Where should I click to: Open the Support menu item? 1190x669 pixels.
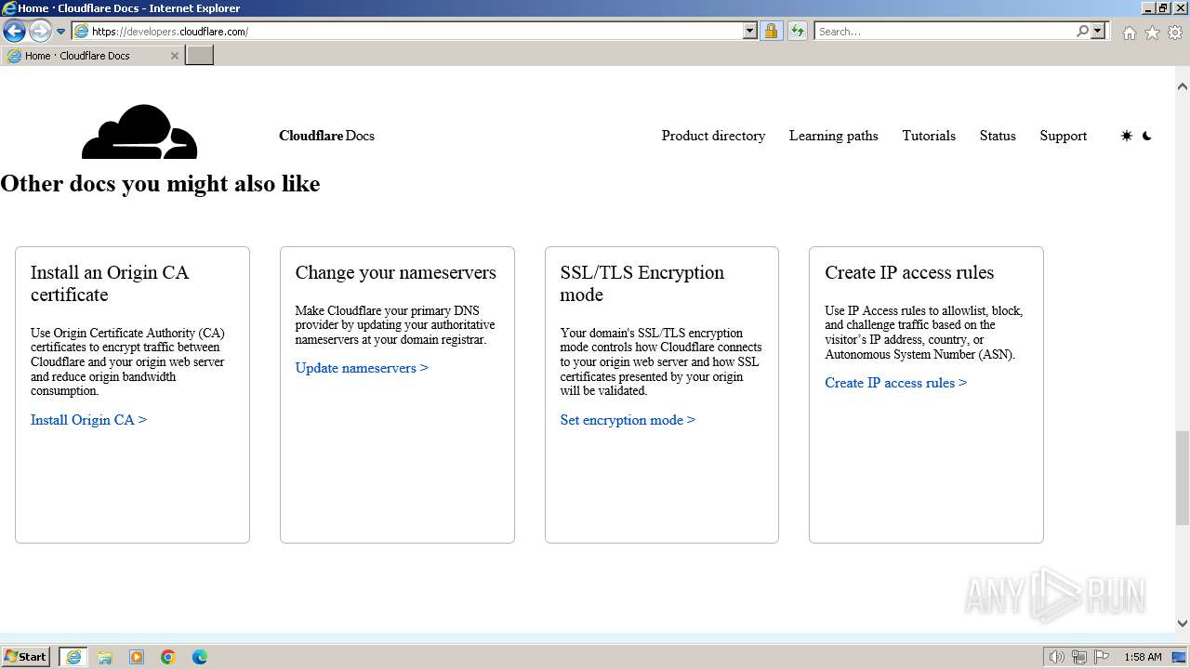1064,136
